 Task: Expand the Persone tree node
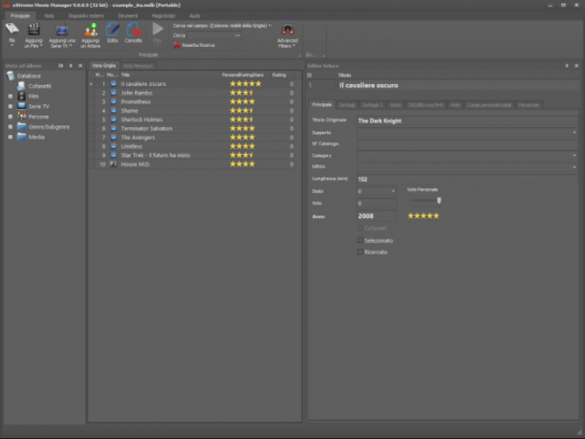click(x=11, y=117)
